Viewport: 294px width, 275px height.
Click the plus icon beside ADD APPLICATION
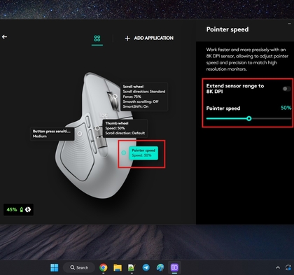coord(127,38)
